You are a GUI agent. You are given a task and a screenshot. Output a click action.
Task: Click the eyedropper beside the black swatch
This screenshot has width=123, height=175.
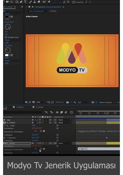[x=11, y=17]
